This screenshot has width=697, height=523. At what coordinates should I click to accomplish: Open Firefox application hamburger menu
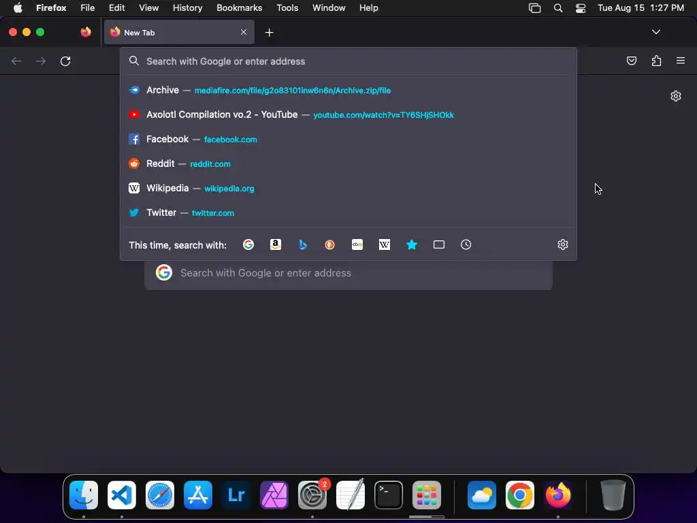681,61
